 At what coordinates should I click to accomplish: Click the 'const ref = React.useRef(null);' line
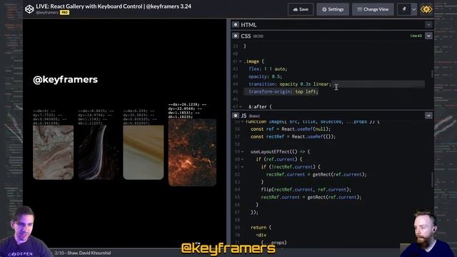tap(291, 129)
